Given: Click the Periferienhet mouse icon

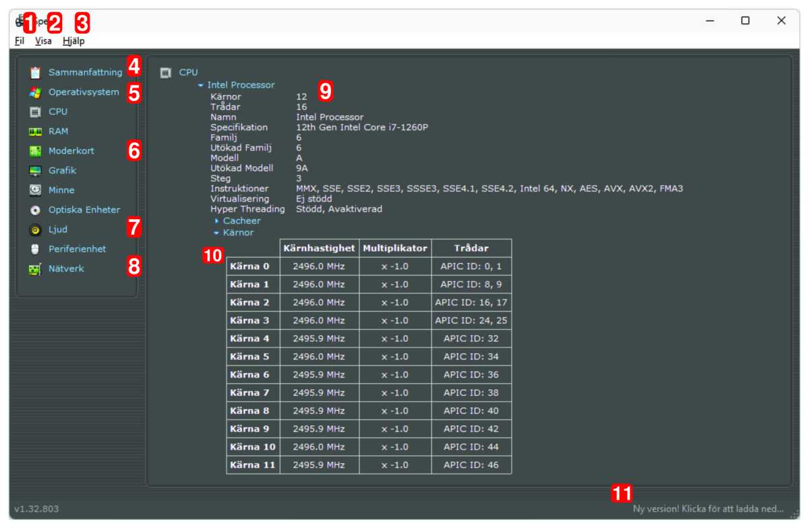Looking at the screenshot, I should (35, 249).
